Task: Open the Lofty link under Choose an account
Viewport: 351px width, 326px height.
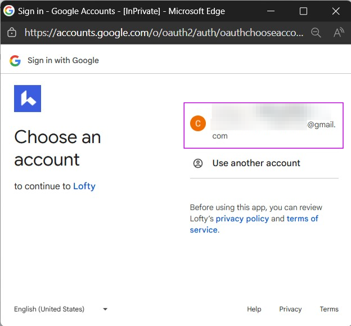Action: 84,186
